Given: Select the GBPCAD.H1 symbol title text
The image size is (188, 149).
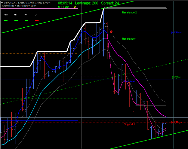Looking at the screenshot, I should [10, 3].
